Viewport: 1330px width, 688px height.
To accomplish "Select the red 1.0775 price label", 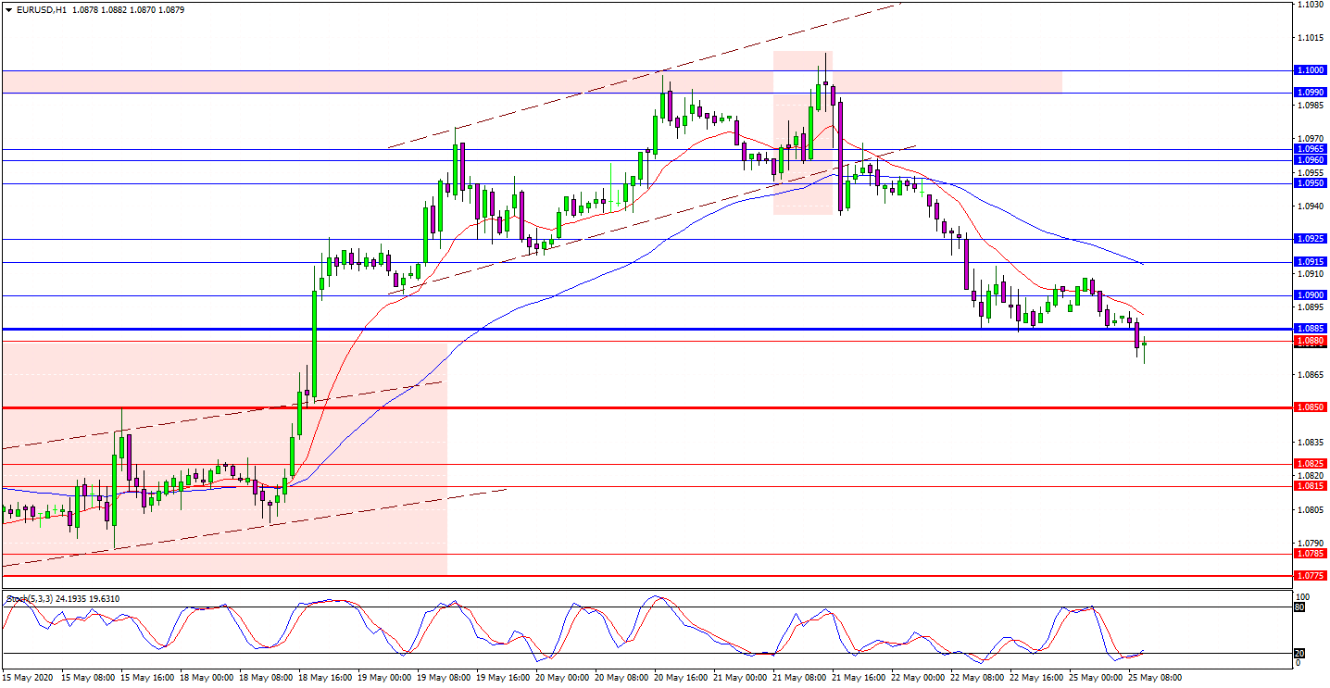I will coord(1310,576).
